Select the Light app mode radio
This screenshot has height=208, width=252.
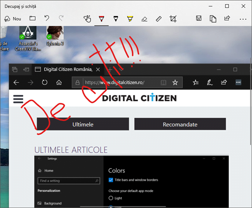click(x=111, y=198)
